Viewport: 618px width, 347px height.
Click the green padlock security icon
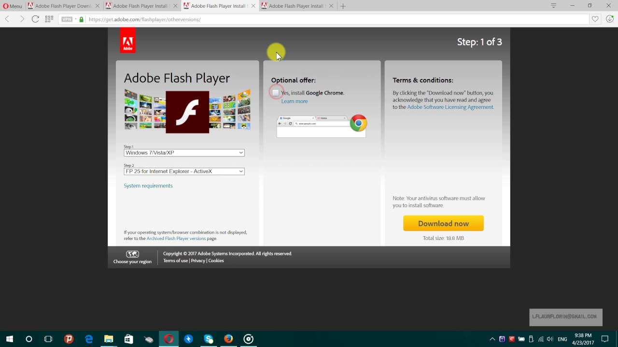pyautogui.click(x=81, y=19)
